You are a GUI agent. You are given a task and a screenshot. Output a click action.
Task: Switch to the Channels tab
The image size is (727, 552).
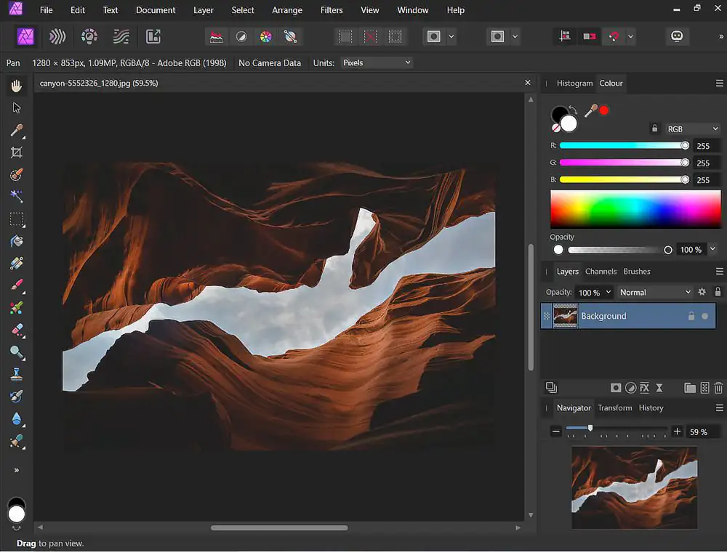[601, 271]
